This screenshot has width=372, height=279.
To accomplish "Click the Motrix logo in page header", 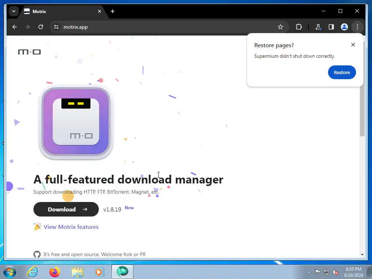I will 29,52.
